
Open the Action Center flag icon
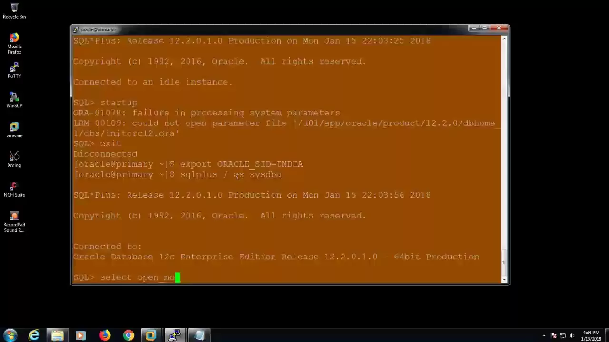pyautogui.click(x=553, y=335)
